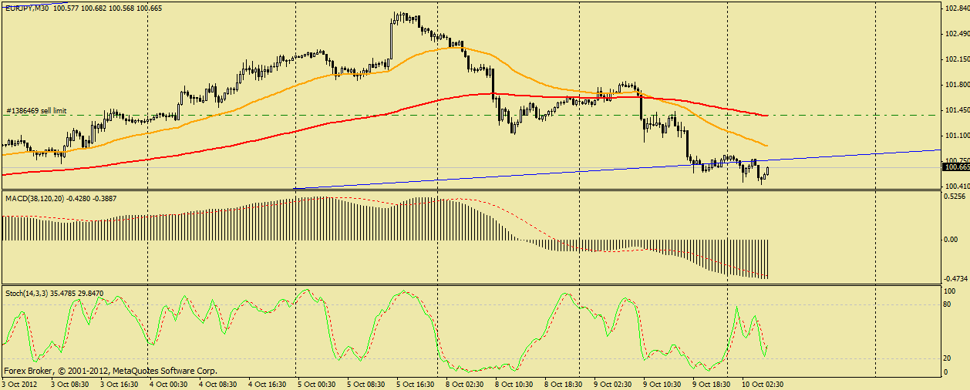
Task: Click the 8 Oct 02:30 time label
Action: [x=464, y=383]
